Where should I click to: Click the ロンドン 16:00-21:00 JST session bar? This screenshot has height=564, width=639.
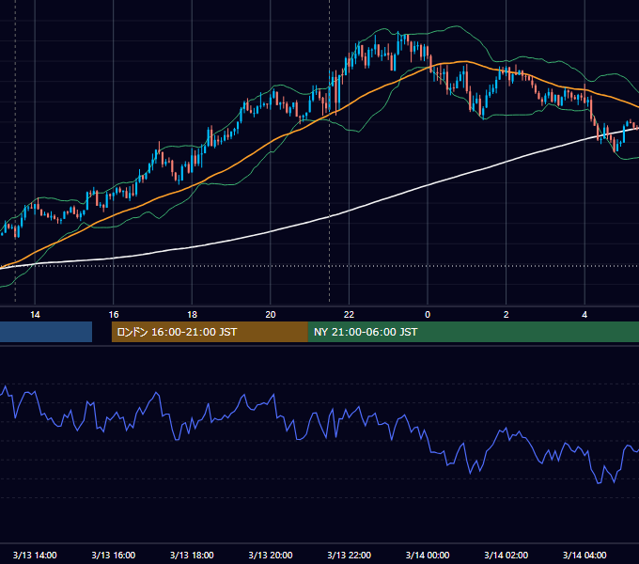point(210,332)
